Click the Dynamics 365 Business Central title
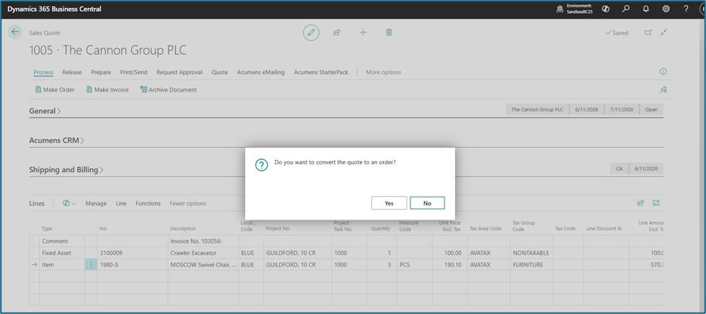The image size is (706, 314). (x=54, y=9)
